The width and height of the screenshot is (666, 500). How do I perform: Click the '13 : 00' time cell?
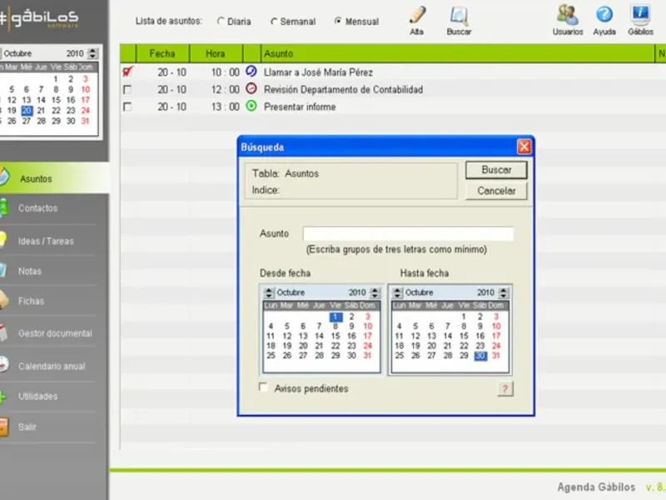(x=226, y=107)
